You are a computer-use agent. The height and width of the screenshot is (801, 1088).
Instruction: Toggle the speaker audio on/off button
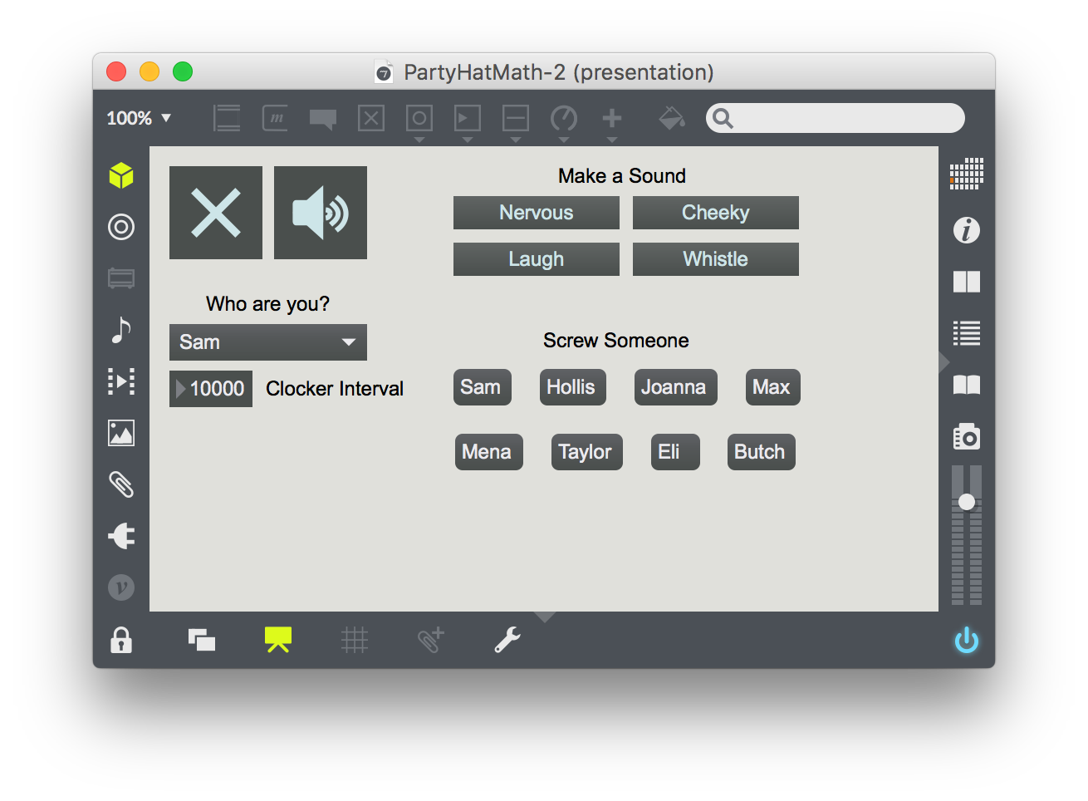click(321, 213)
